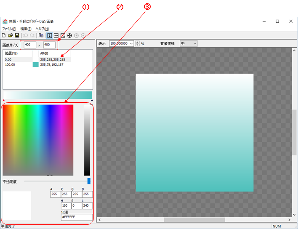Select the 0.00 position row in the color list
The height and width of the screenshot is (229, 298).
37,59
